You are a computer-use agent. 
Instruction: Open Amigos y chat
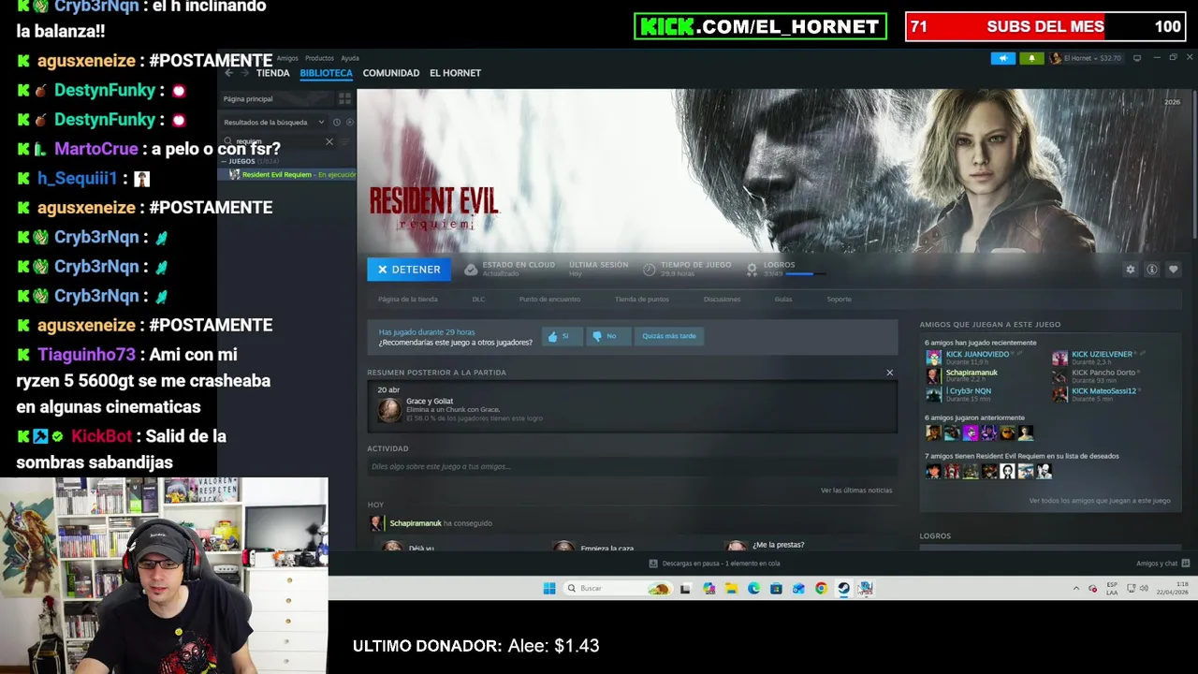coord(1162,564)
